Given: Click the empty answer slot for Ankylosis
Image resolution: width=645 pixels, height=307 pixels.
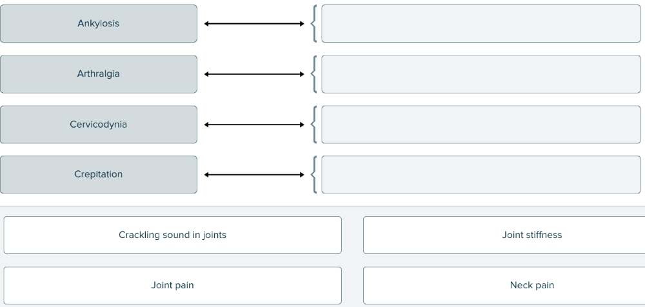Looking at the screenshot, I should 481,24.
